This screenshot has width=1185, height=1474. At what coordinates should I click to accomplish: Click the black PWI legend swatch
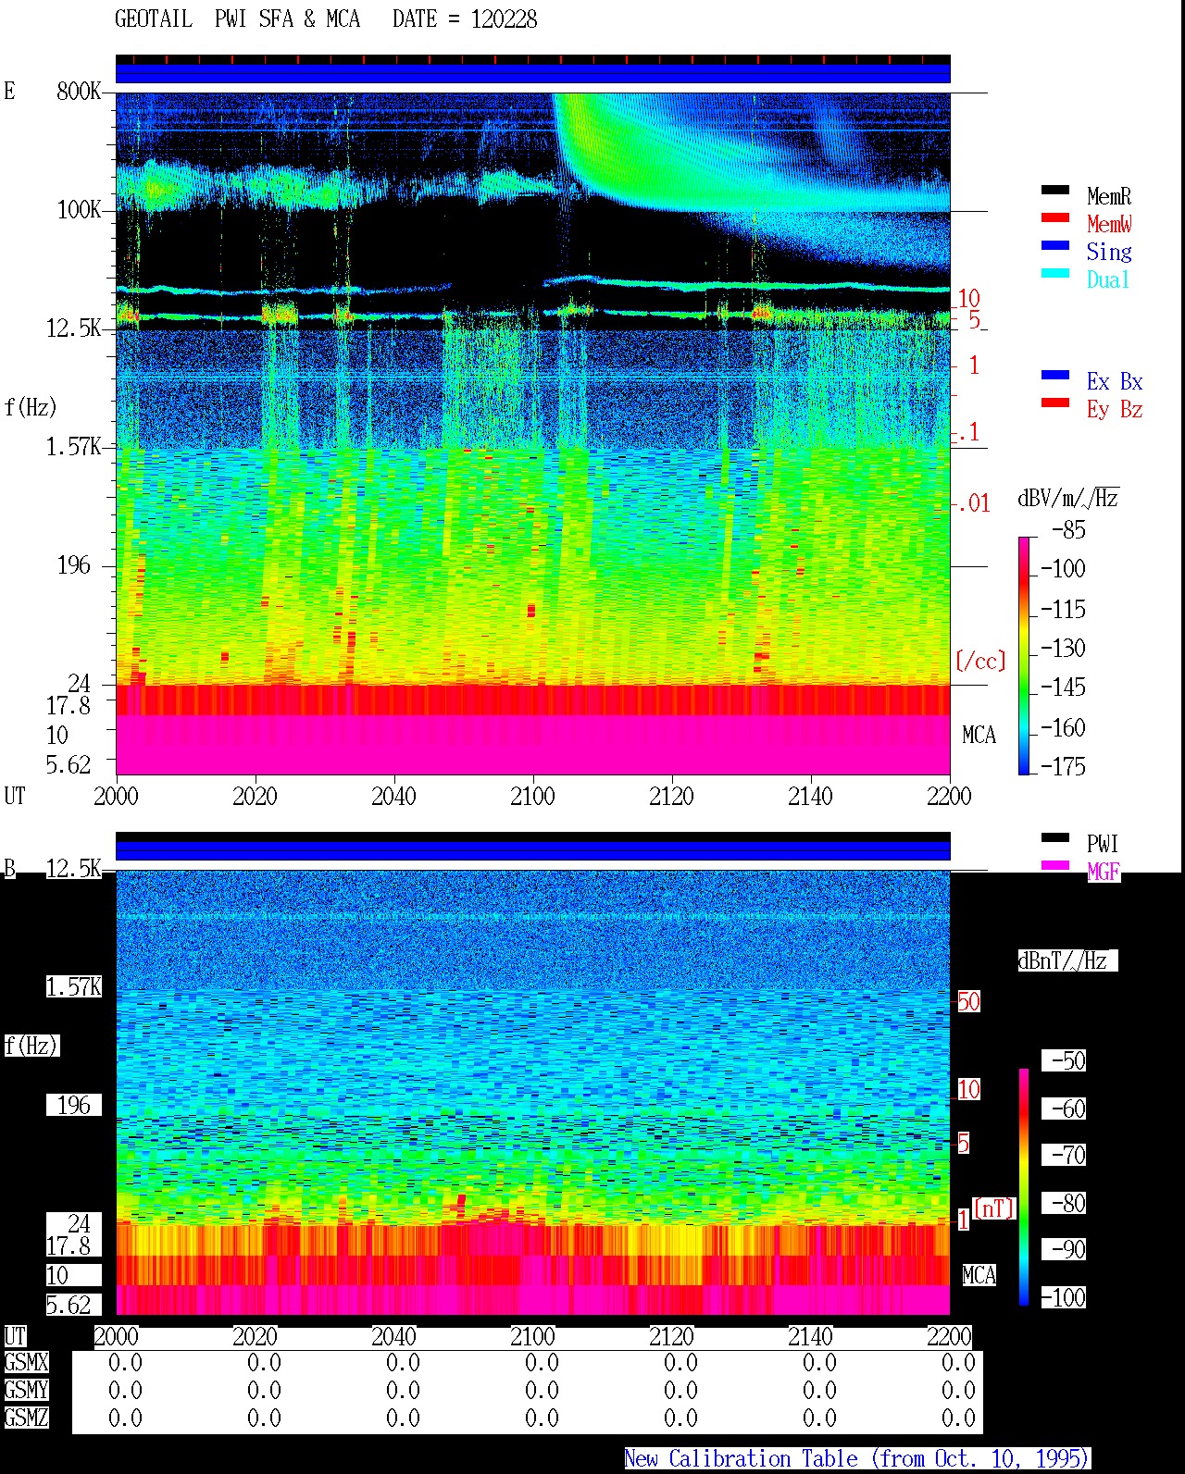tap(1055, 838)
